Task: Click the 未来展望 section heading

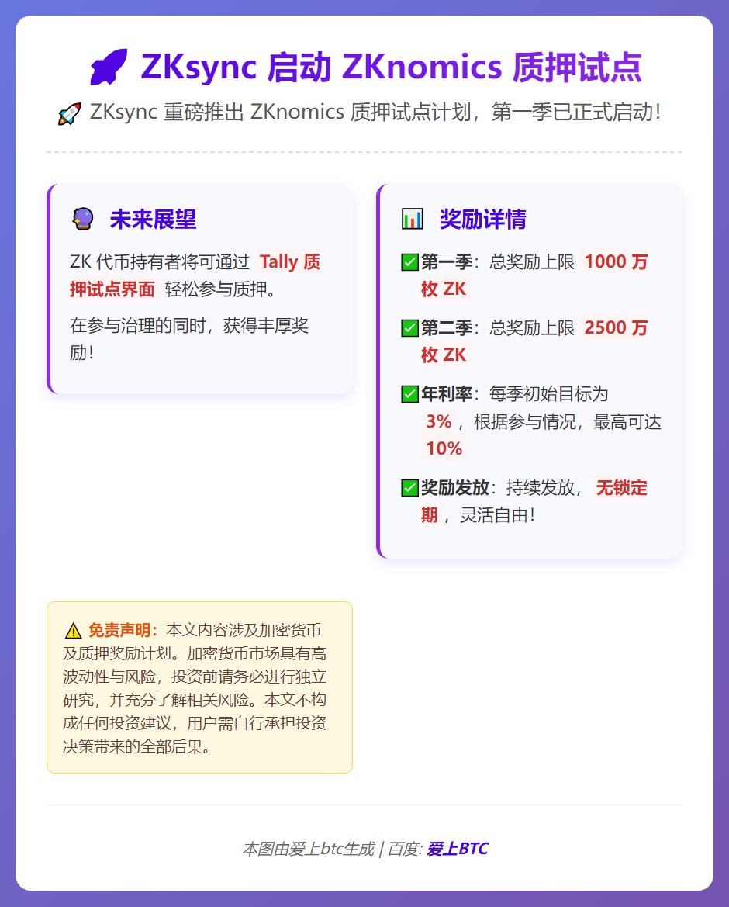Action: (x=154, y=220)
